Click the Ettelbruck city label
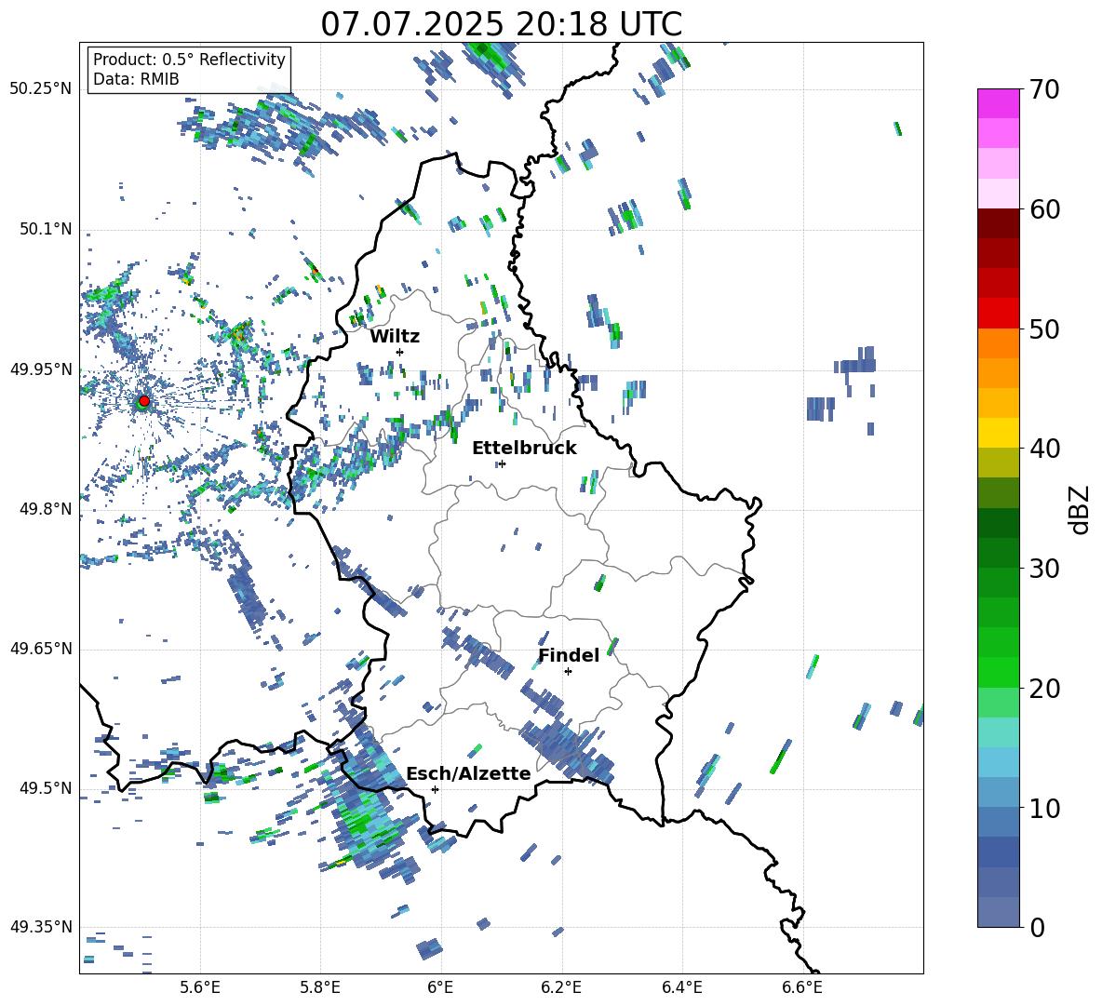Image resolution: width=1102 pixels, height=1006 pixels. [524, 449]
